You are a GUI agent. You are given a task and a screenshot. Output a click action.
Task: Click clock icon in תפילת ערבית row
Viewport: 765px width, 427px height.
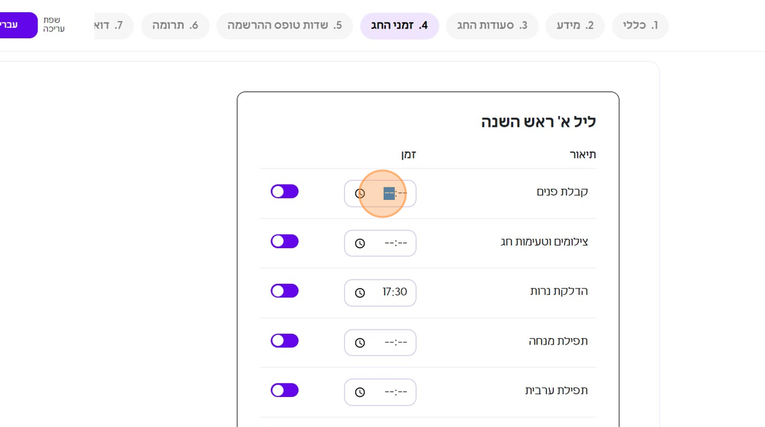(x=360, y=393)
